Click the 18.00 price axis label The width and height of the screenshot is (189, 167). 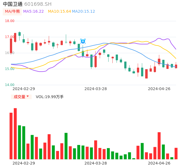point(10,21)
